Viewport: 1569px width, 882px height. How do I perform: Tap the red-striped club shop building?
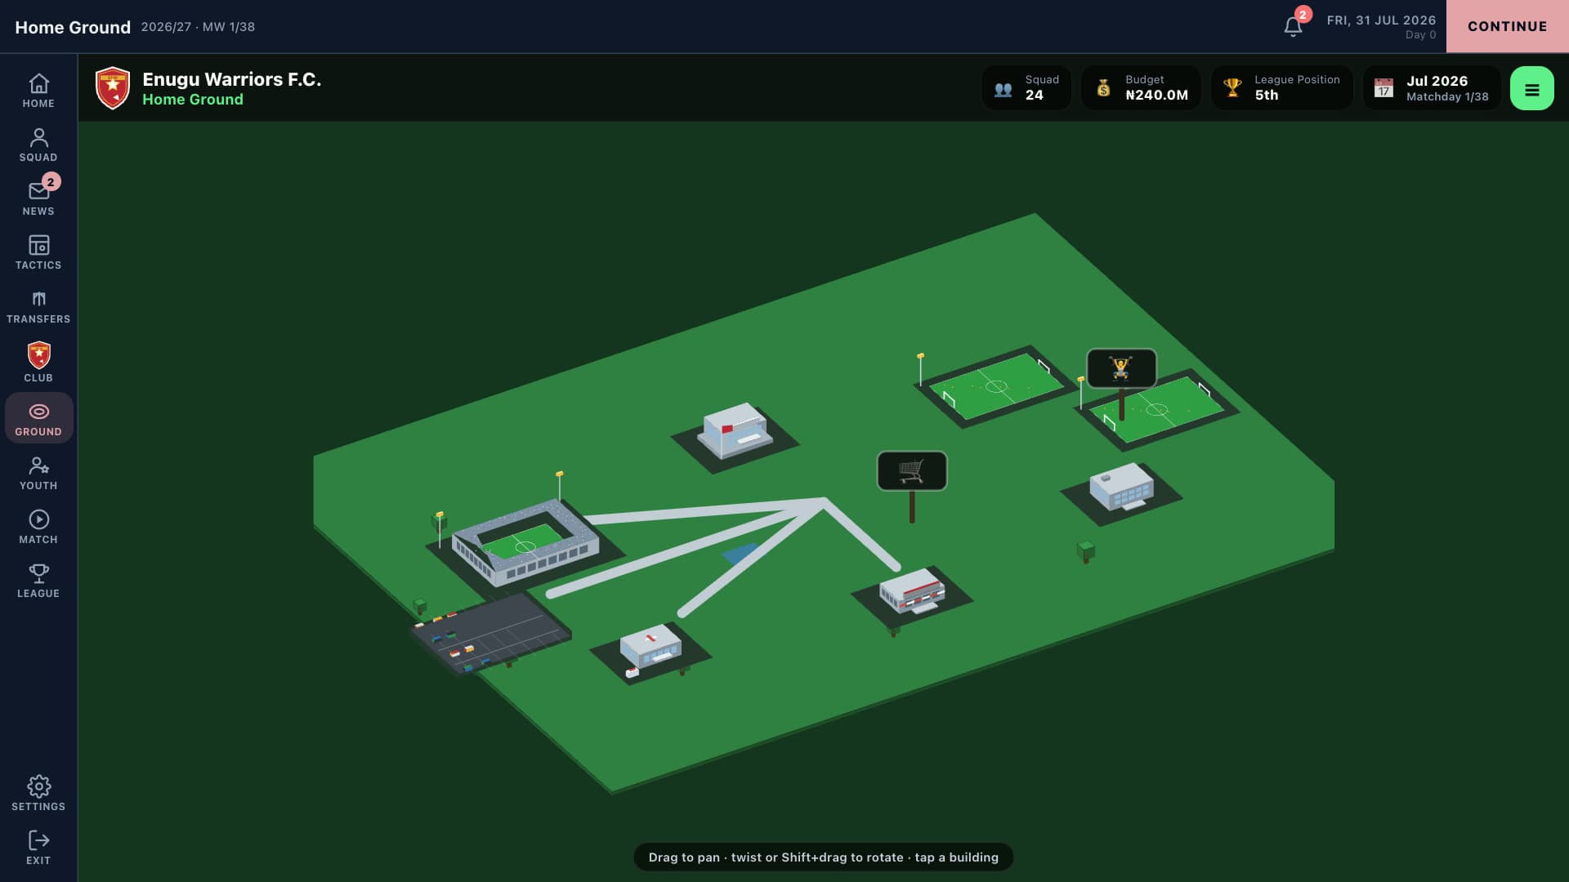(912, 590)
